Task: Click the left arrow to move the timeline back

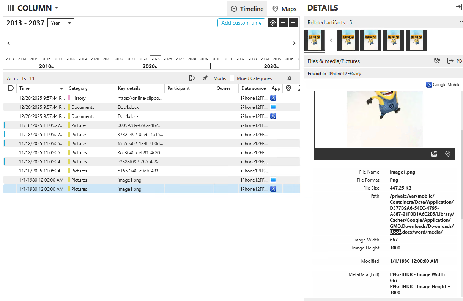Action: [x=9, y=43]
